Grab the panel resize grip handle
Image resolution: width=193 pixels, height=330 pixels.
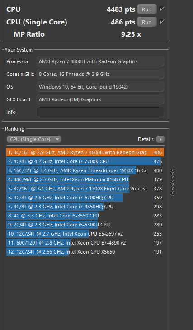[x=173, y=182]
